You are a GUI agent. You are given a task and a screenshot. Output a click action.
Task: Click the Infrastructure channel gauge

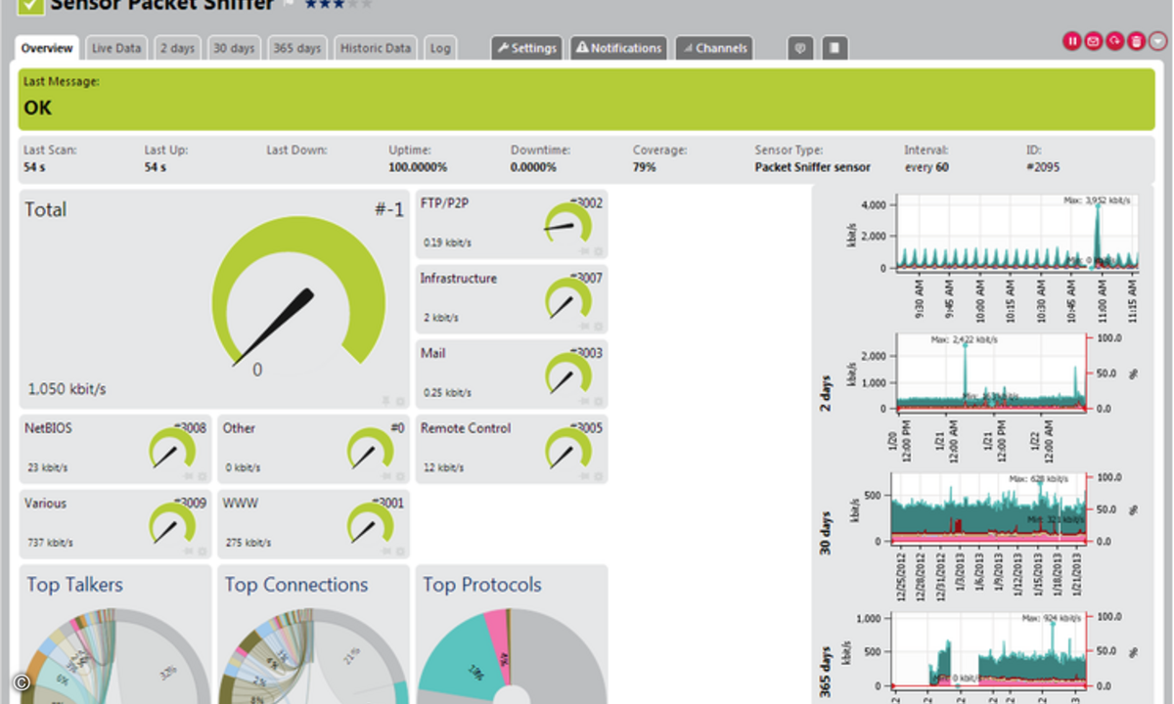pyautogui.click(x=568, y=298)
